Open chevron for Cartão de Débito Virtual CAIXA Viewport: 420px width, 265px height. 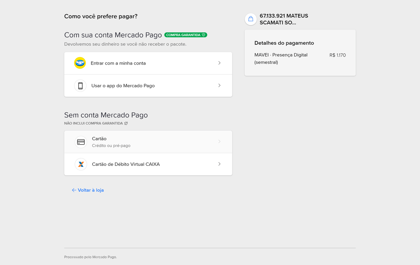pos(219,164)
